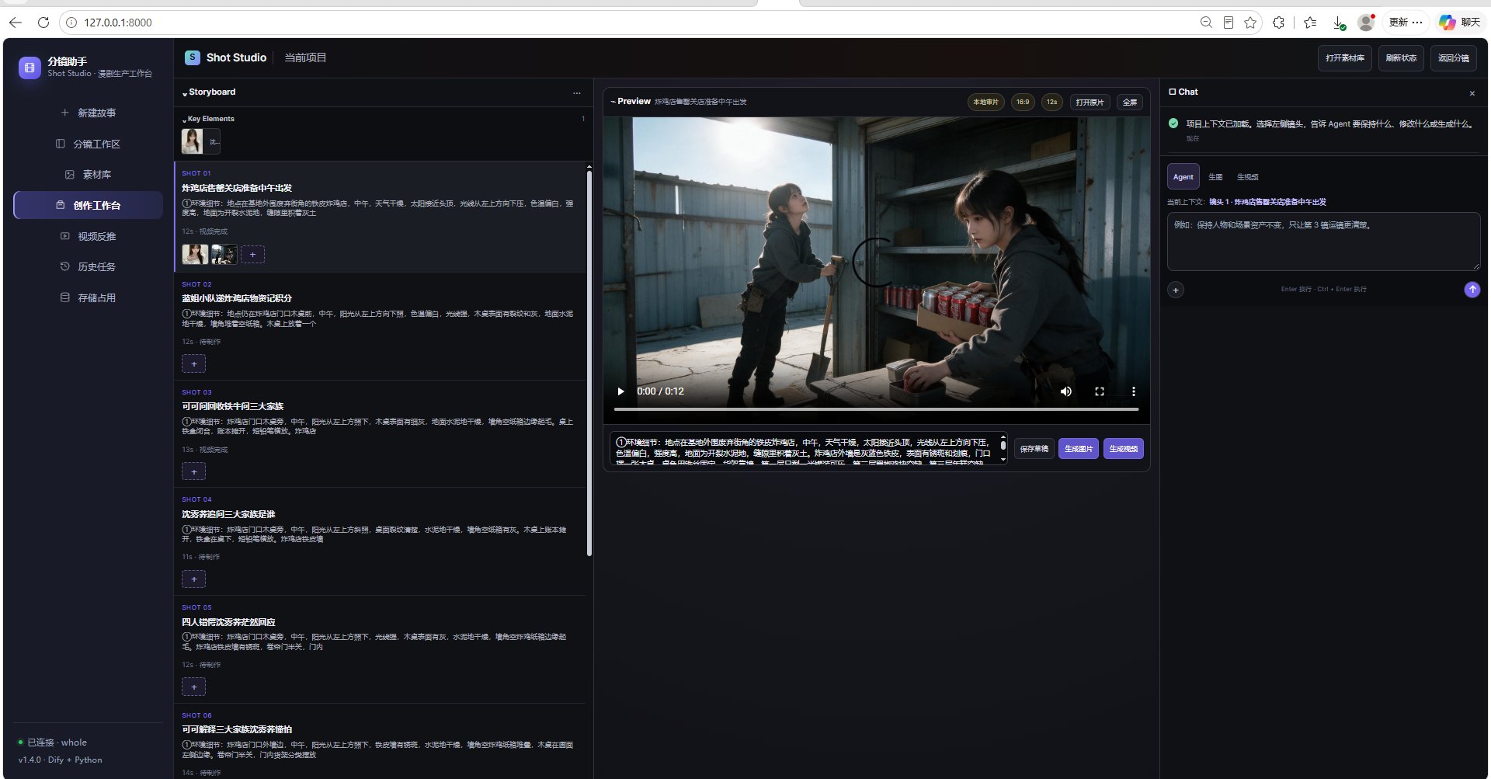Image resolution: width=1491 pixels, height=779 pixels.
Task: Mute the preview video volume
Action: click(x=1066, y=391)
